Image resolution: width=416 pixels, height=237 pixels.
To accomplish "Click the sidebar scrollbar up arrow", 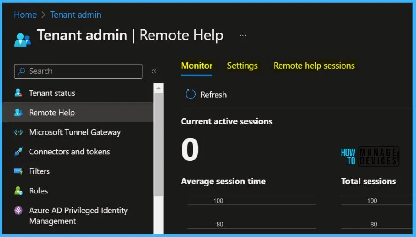I will [x=159, y=88].
